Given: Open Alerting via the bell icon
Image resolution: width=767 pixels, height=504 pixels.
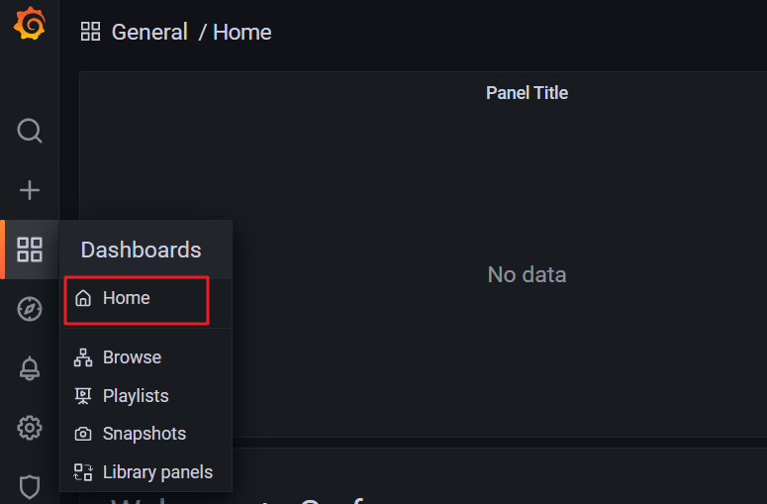Looking at the screenshot, I should coord(30,368).
